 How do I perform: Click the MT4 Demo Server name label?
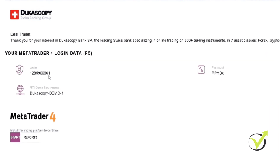44,88
